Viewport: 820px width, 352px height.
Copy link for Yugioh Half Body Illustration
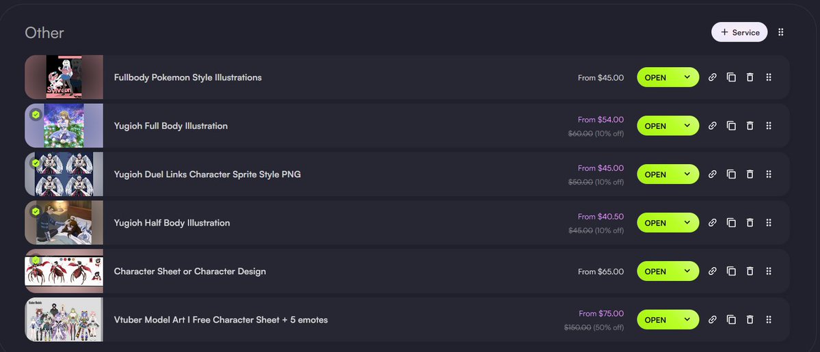click(712, 223)
